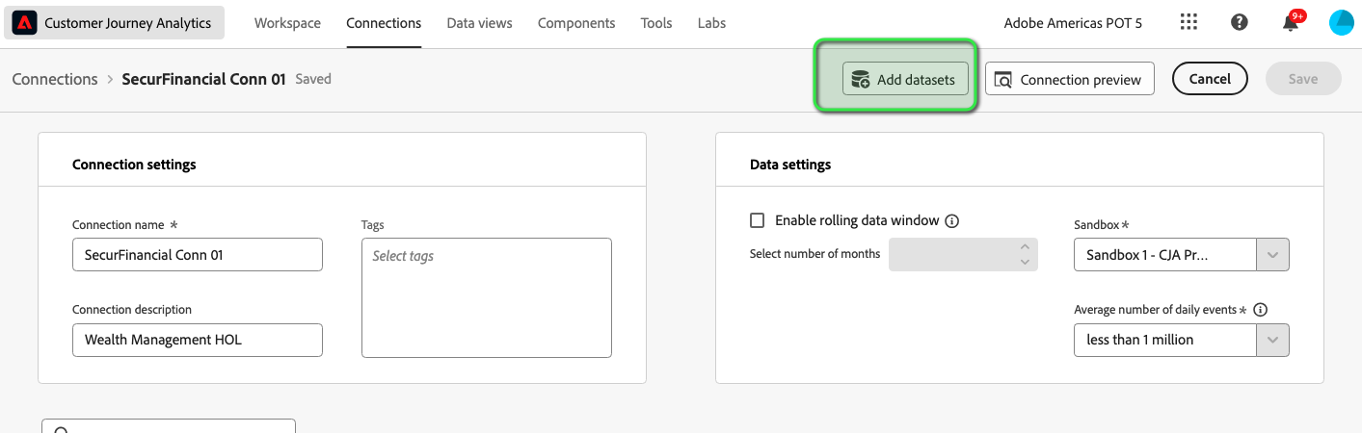Viewport: 1362px width, 433px height.
Task: Click the Select tags field
Action: click(487, 297)
